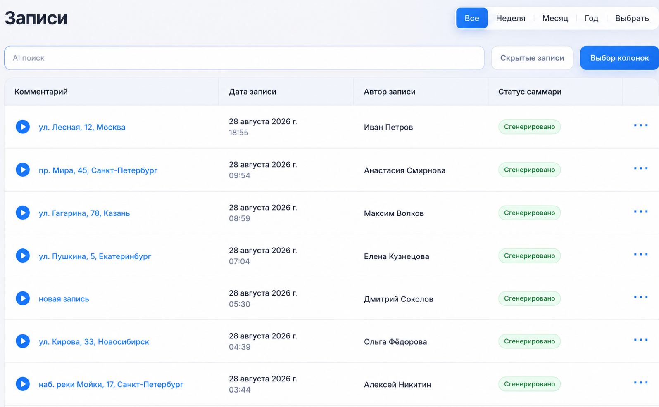Open the three-dot menu for Ольга Фёдорова's row
This screenshot has height=407, width=659.
click(641, 340)
